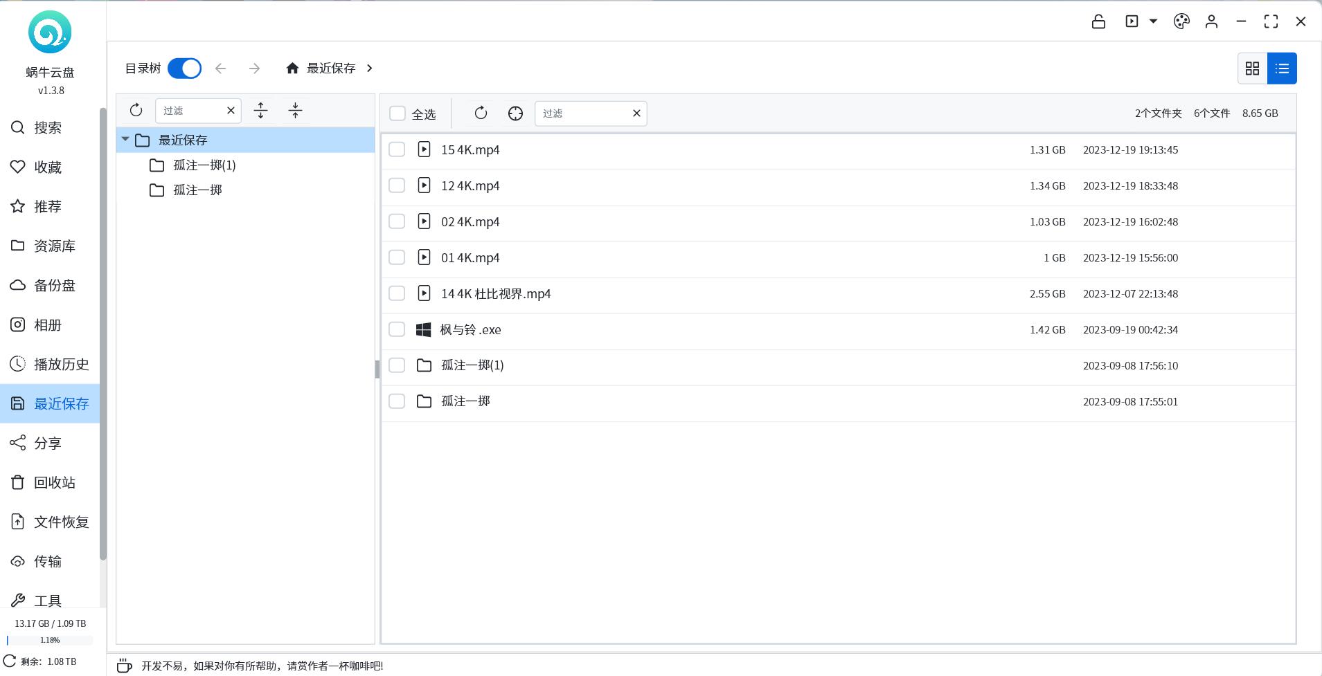The width and height of the screenshot is (1322, 676).
Task: Expand all tree nodes icon
Action: pos(260,110)
